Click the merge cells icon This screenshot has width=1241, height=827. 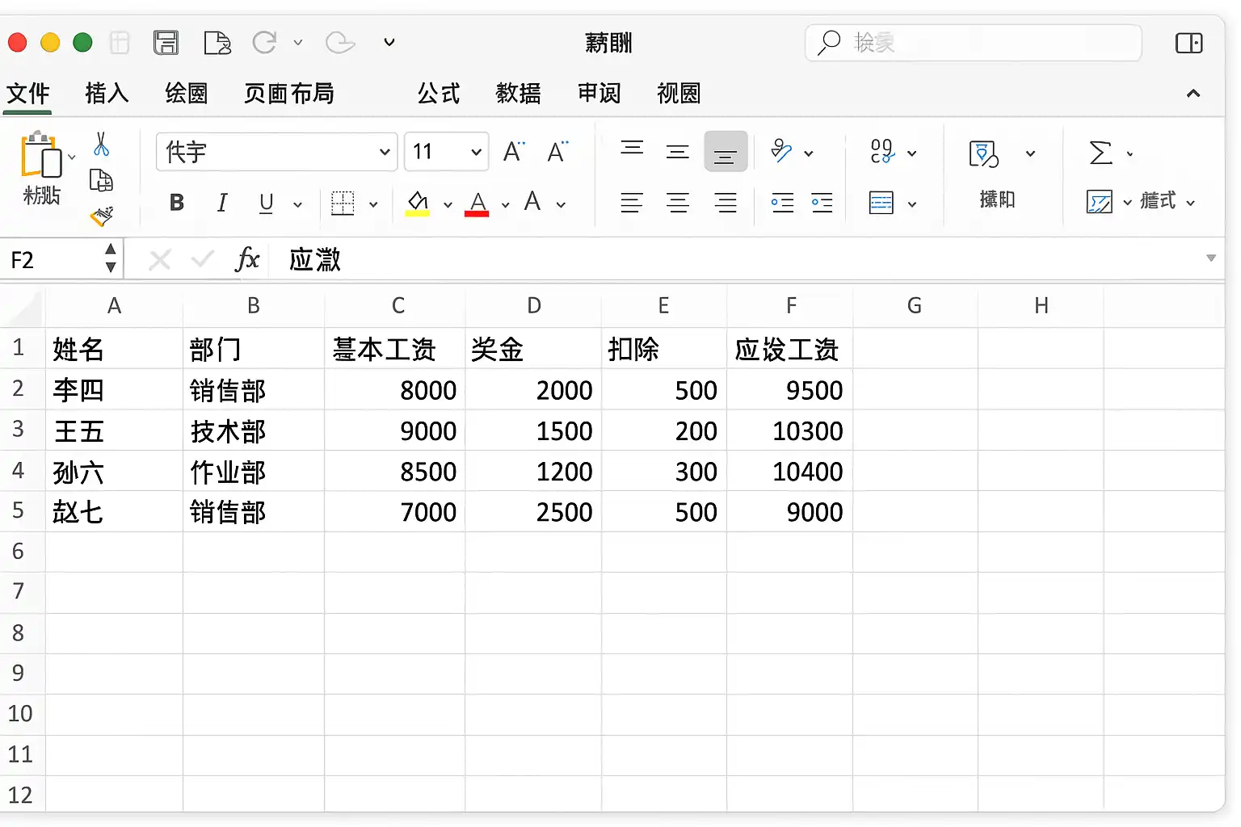881,203
